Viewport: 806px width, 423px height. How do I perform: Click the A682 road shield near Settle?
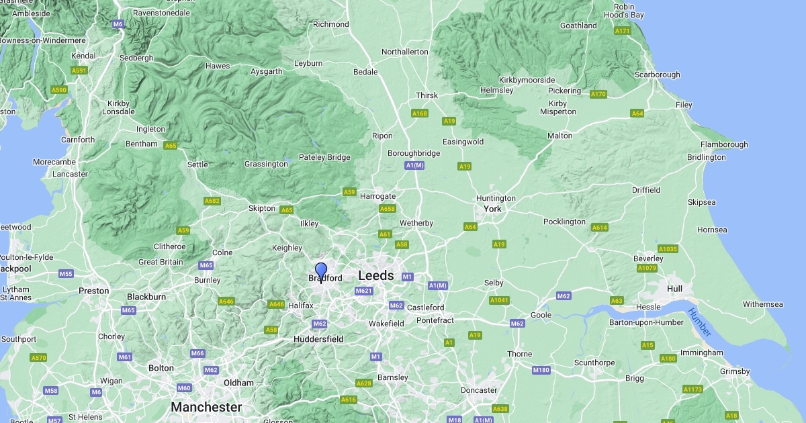tap(212, 201)
